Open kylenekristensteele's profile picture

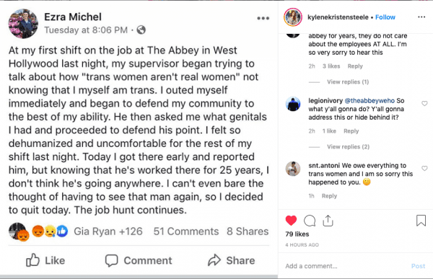293,17
